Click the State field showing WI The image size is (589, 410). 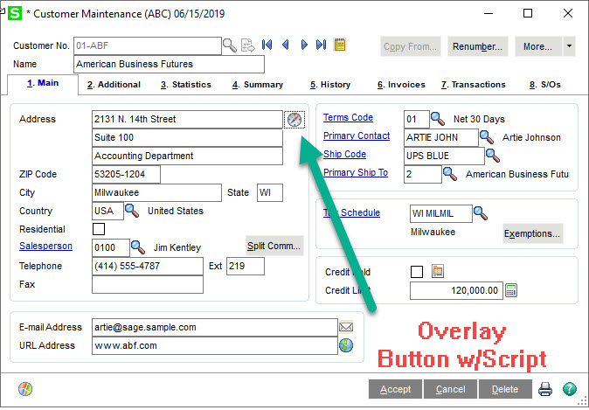pos(270,193)
